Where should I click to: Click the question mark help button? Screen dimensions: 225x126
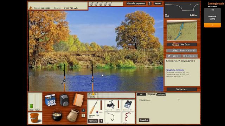[x=149, y=3]
